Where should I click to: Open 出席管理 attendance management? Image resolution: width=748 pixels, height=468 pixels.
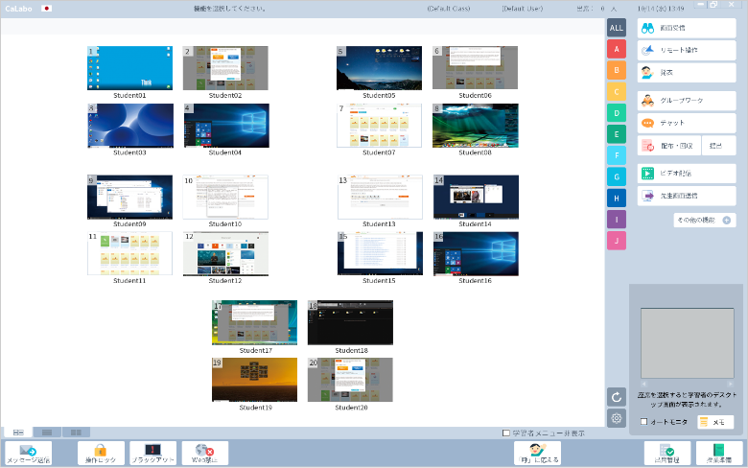point(666,453)
